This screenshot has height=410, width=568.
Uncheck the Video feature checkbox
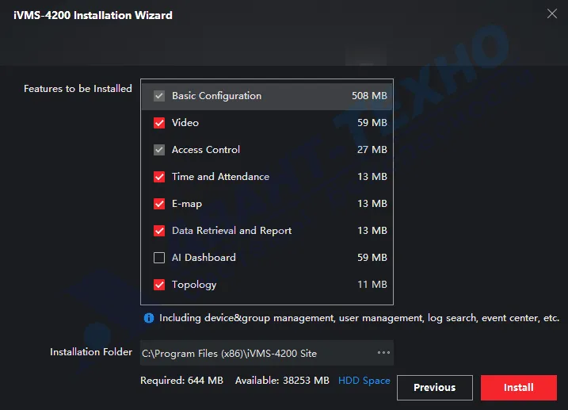tap(159, 123)
